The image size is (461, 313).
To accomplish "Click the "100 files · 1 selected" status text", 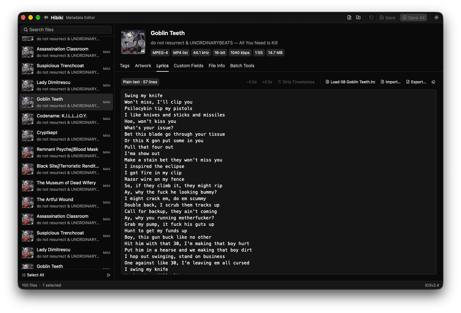I will click(x=42, y=285).
